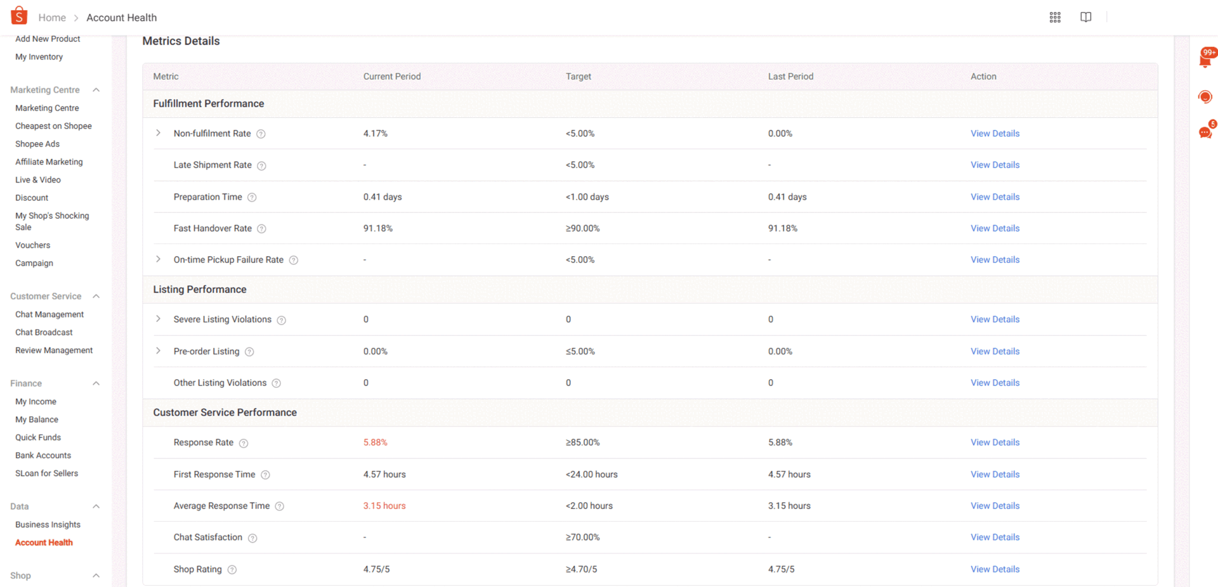1218x587 pixels.
Task: Expand the Pre-order Listing row
Action: point(159,351)
